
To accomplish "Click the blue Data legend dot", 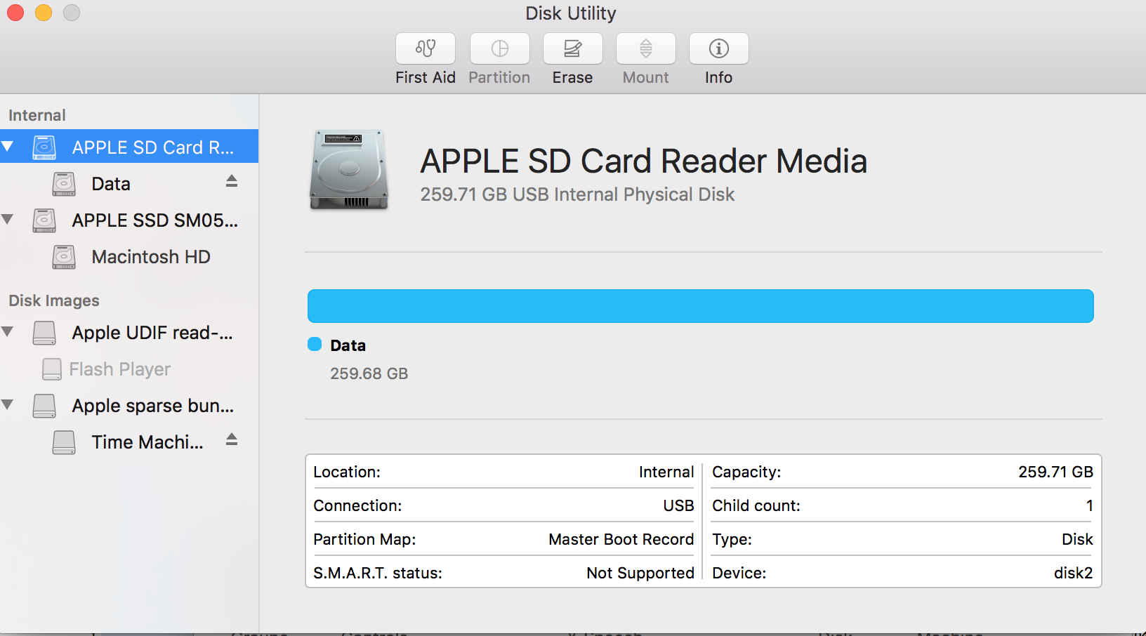I will coord(315,345).
